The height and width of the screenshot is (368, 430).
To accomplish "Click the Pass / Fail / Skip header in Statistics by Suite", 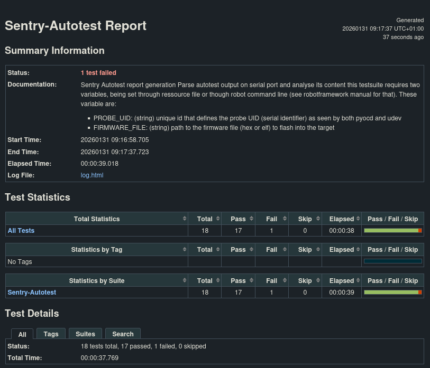I will coord(392,281).
